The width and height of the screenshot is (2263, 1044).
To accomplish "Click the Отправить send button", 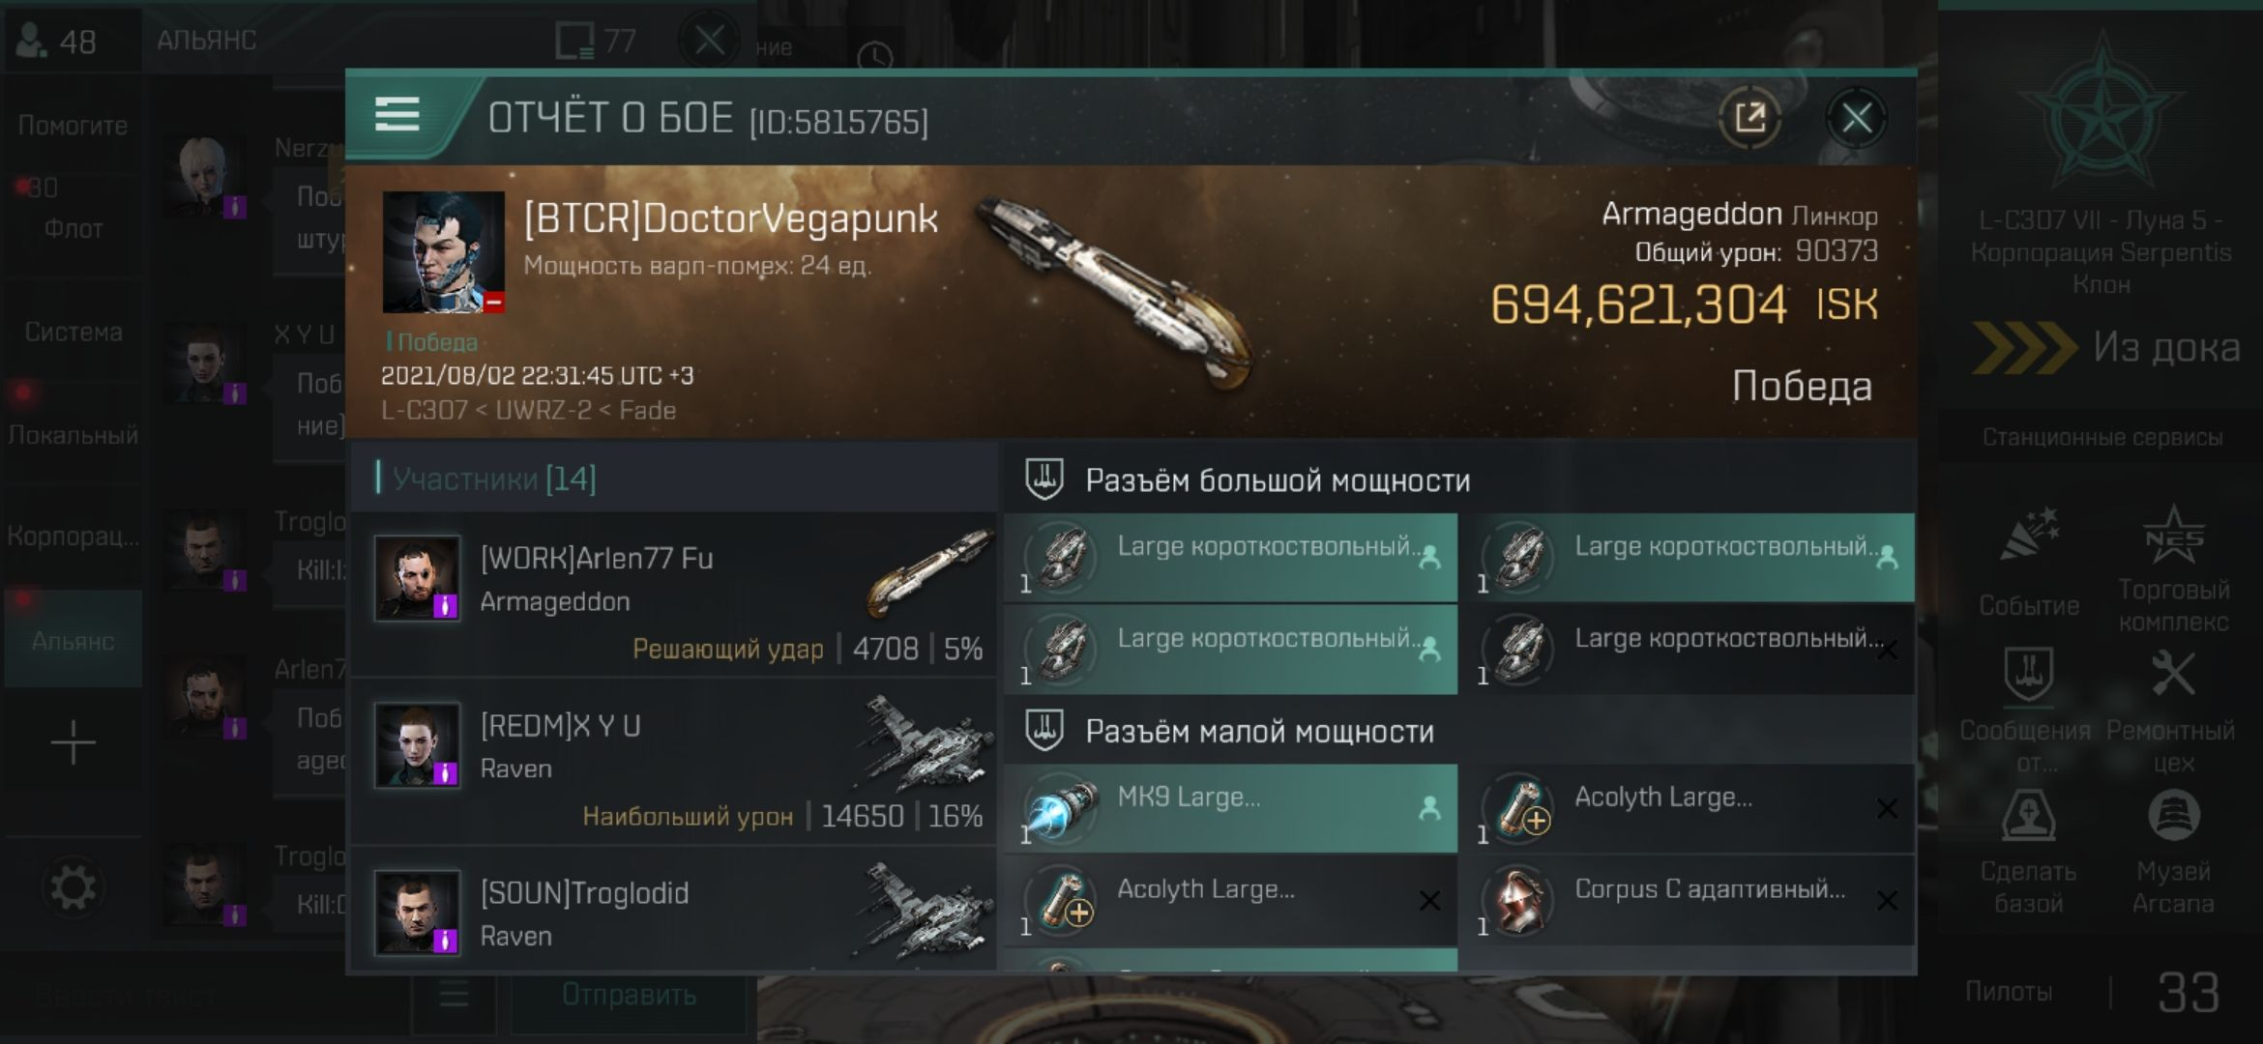I will (629, 995).
